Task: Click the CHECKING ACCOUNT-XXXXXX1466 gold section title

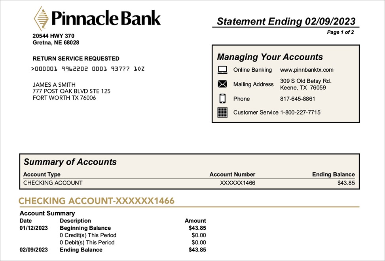Action: tap(97, 201)
